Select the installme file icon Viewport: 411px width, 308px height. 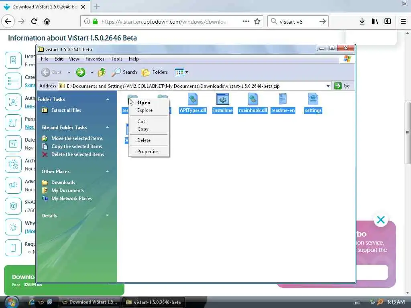tap(222, 99)
